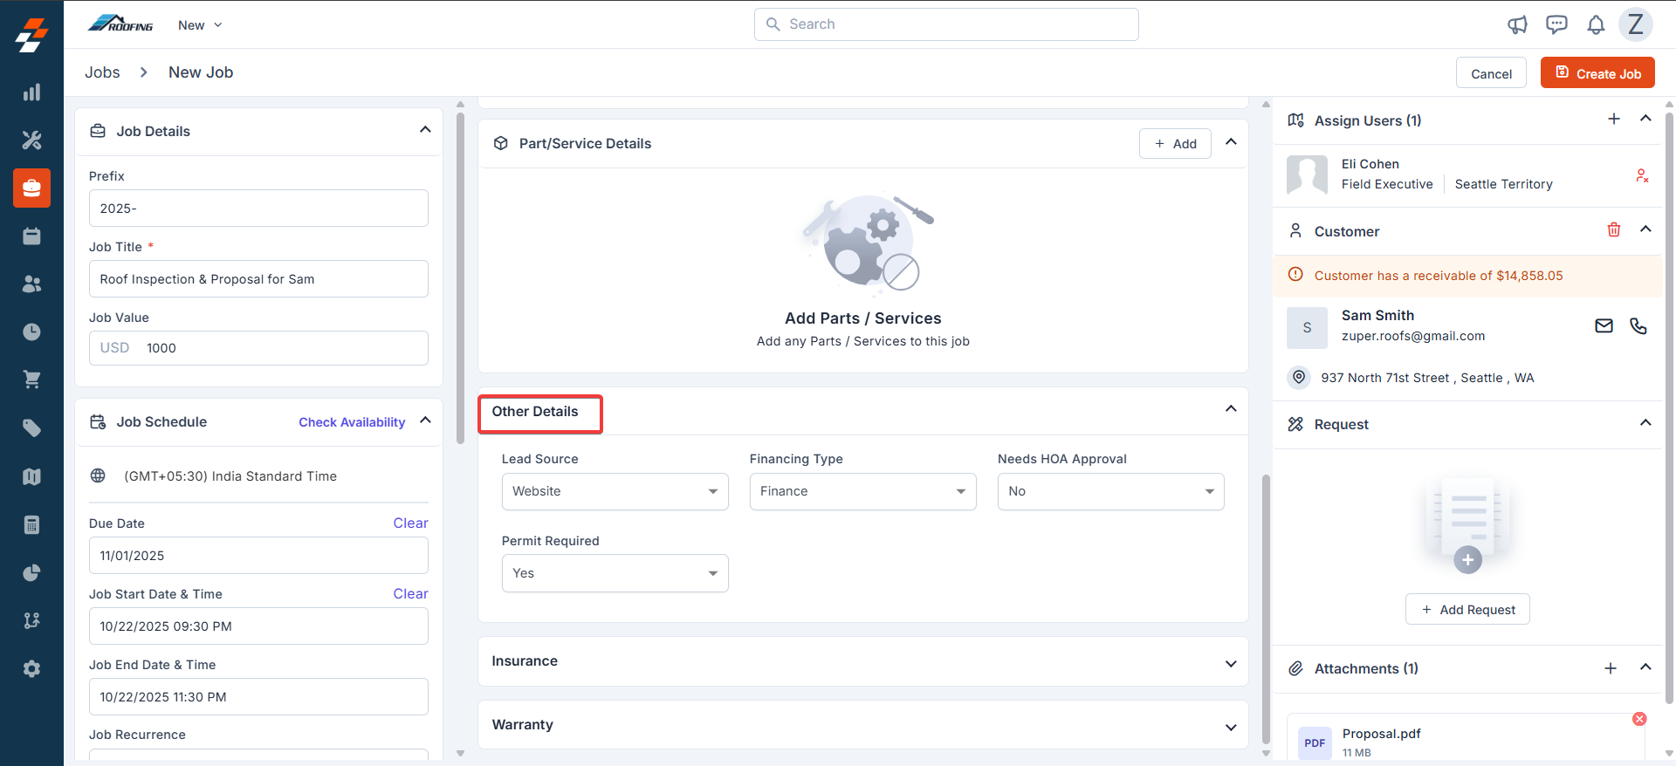Open the map sidebar icon
This screenshot has width=1676, height=766.
(x=31, y=476)
